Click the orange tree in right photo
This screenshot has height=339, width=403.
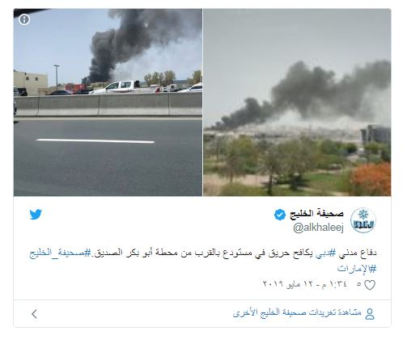click(371, 179)
